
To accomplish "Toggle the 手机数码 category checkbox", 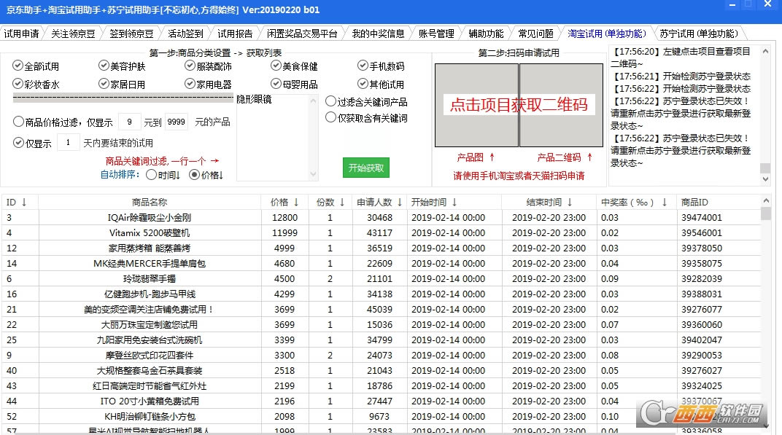I will click(x=363, y=66).
